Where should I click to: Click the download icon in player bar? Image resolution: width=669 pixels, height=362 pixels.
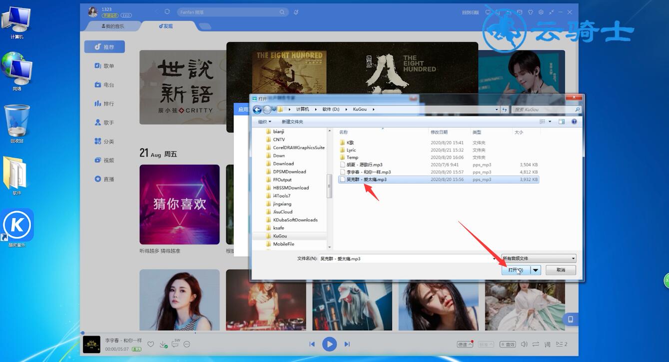pyautogui.click(x=163, y=344)
